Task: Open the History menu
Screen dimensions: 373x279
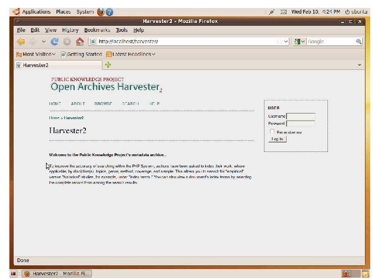Action: (70, 30)
